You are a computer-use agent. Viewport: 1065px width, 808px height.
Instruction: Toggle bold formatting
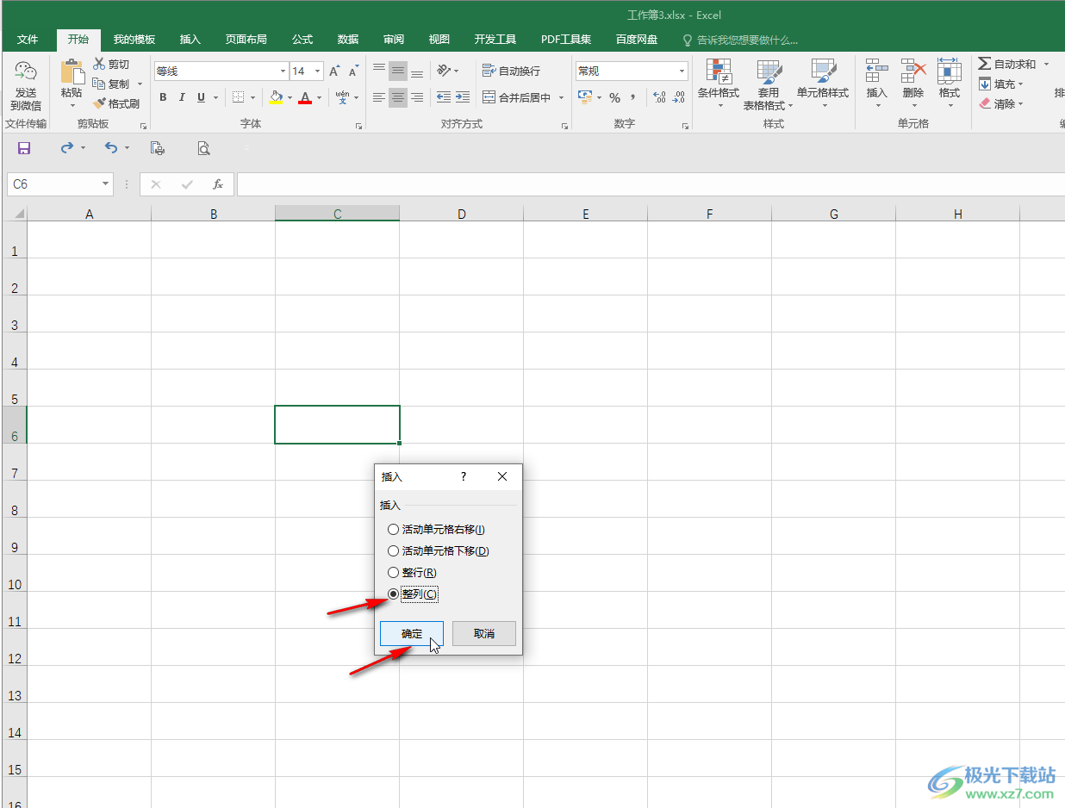163,97
